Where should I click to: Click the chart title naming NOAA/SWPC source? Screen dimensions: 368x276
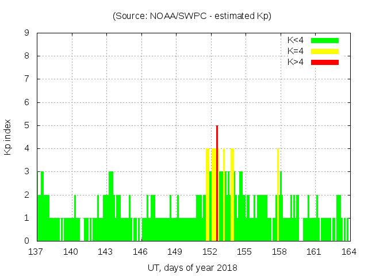(x=191, y=16)
